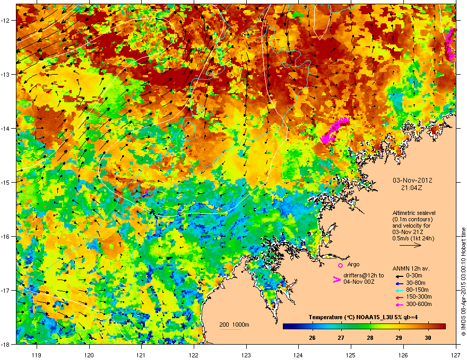
Task: Click the date text 03-Nov-2012
Action: coord(412,181)
